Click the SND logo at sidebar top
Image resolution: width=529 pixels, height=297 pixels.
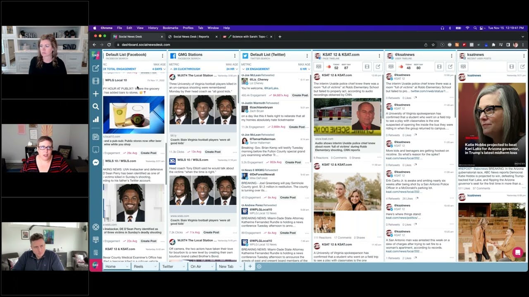[x=95, y=55]
